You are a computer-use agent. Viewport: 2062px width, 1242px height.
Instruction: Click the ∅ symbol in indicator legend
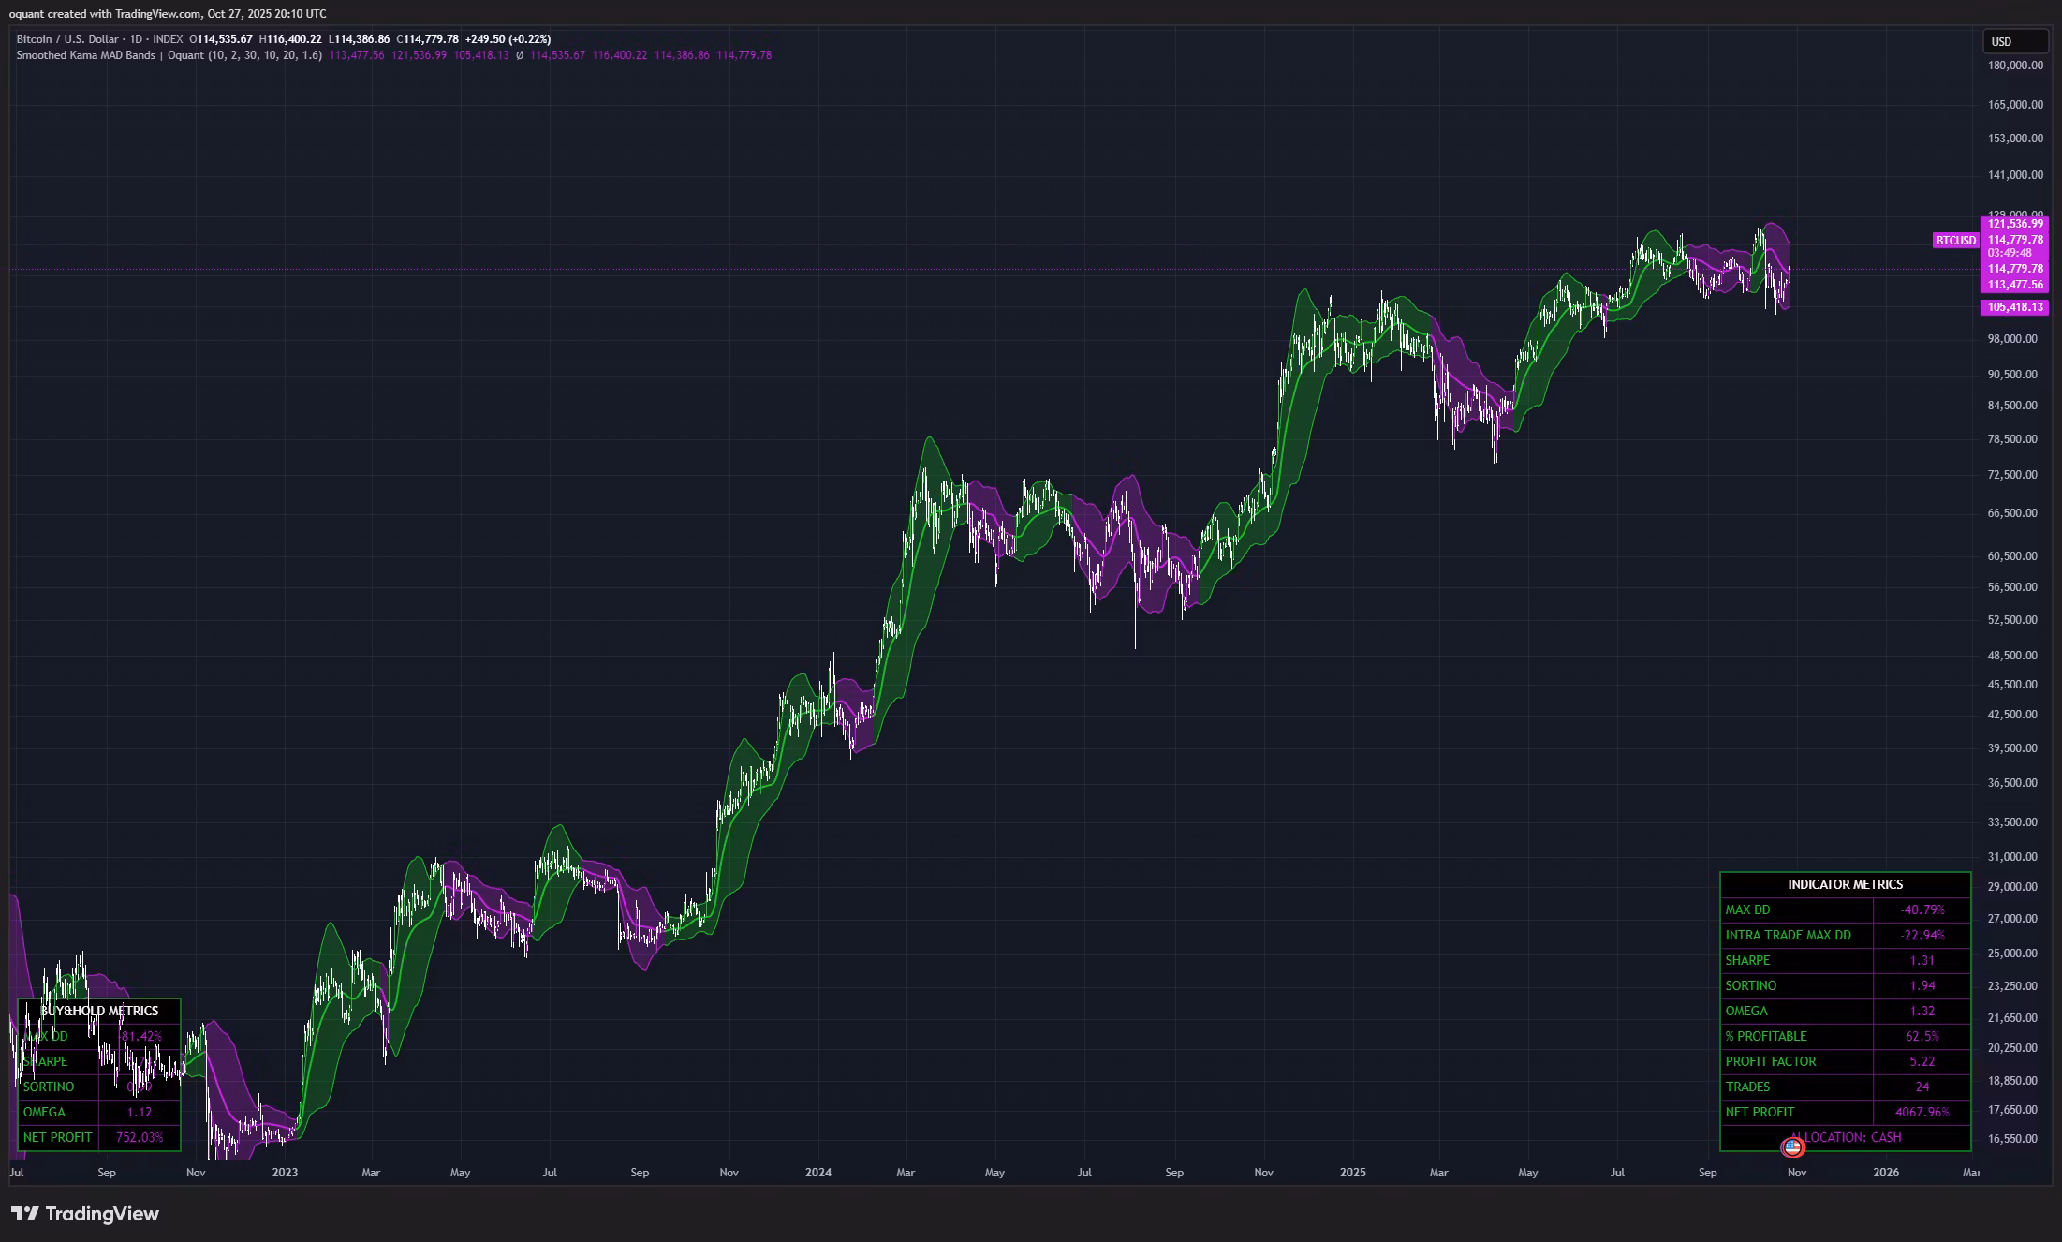[x=520, y=55]
